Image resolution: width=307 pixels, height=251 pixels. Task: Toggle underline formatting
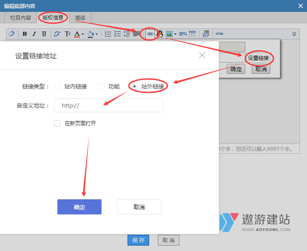44,34
